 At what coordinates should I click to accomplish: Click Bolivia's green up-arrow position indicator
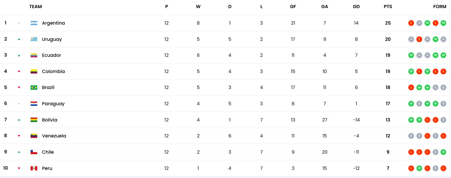19,120
